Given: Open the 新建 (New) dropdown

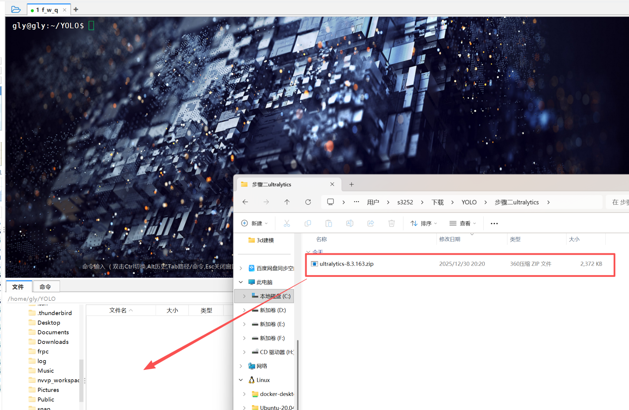Looking at the screenshot, I should tap(255, 224).
